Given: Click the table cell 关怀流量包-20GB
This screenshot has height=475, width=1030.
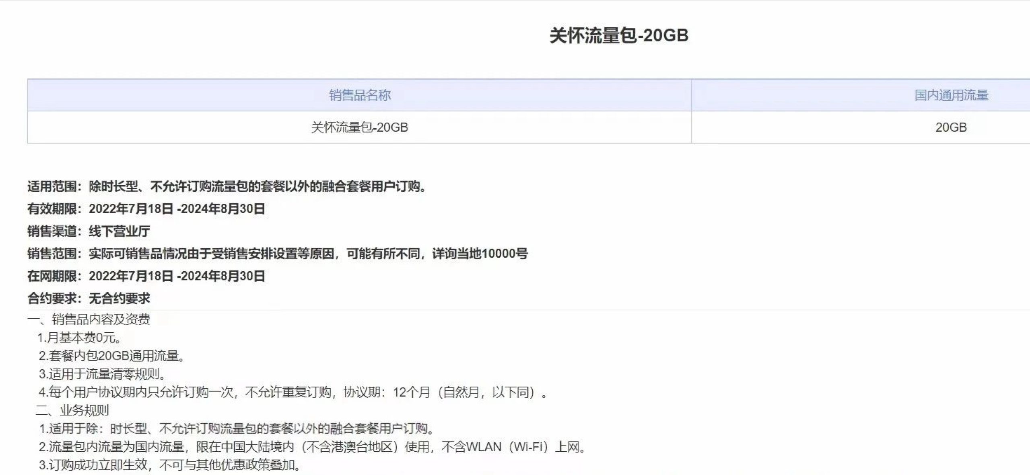Looking at the screenshot, I should point(360,127).
